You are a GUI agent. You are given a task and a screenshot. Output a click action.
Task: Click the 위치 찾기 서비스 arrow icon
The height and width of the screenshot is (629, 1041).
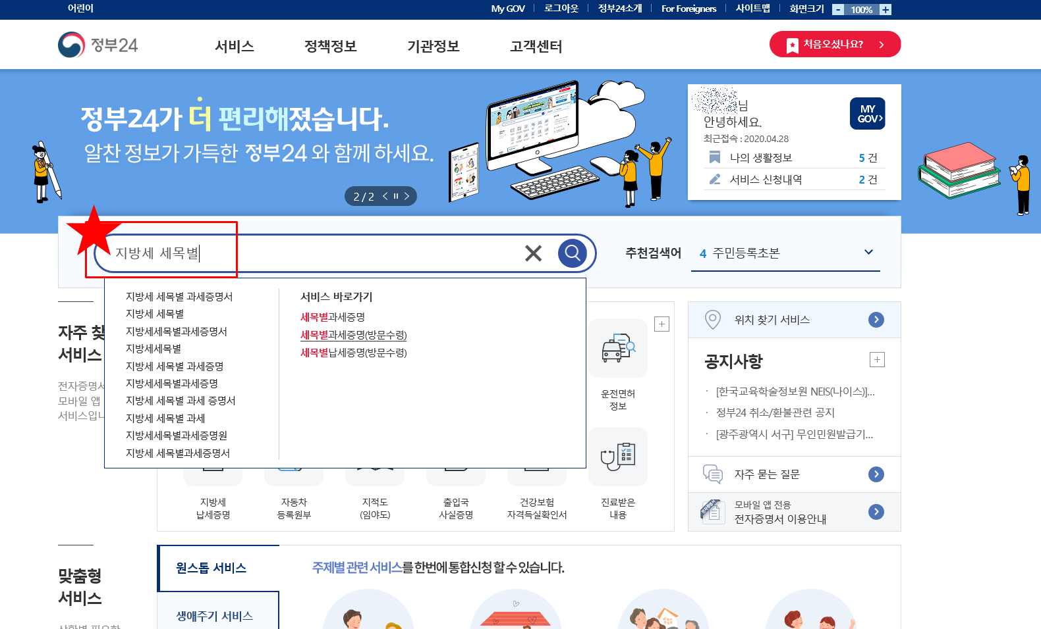pyautogui.click(x=876, y=320)
